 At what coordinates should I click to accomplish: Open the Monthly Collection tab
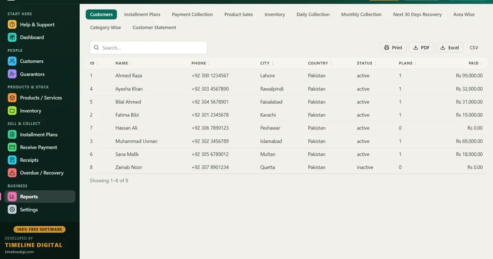point(361,14)
